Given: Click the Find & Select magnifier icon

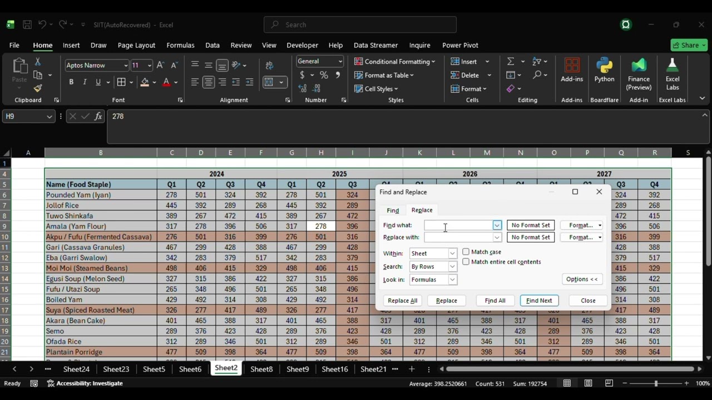Looking at the screenshot, I should (x=537, y=74).
